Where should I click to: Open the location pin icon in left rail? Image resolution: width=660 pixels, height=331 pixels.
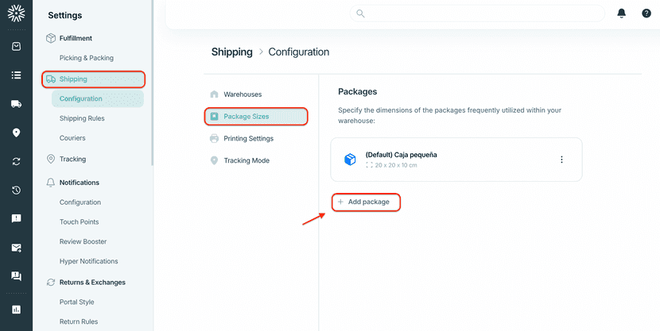coord(16,133)
